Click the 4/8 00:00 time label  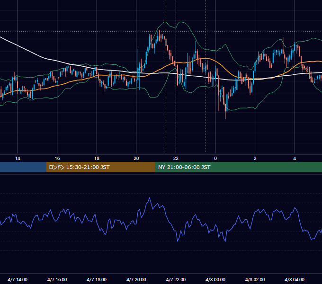(215, 280)
